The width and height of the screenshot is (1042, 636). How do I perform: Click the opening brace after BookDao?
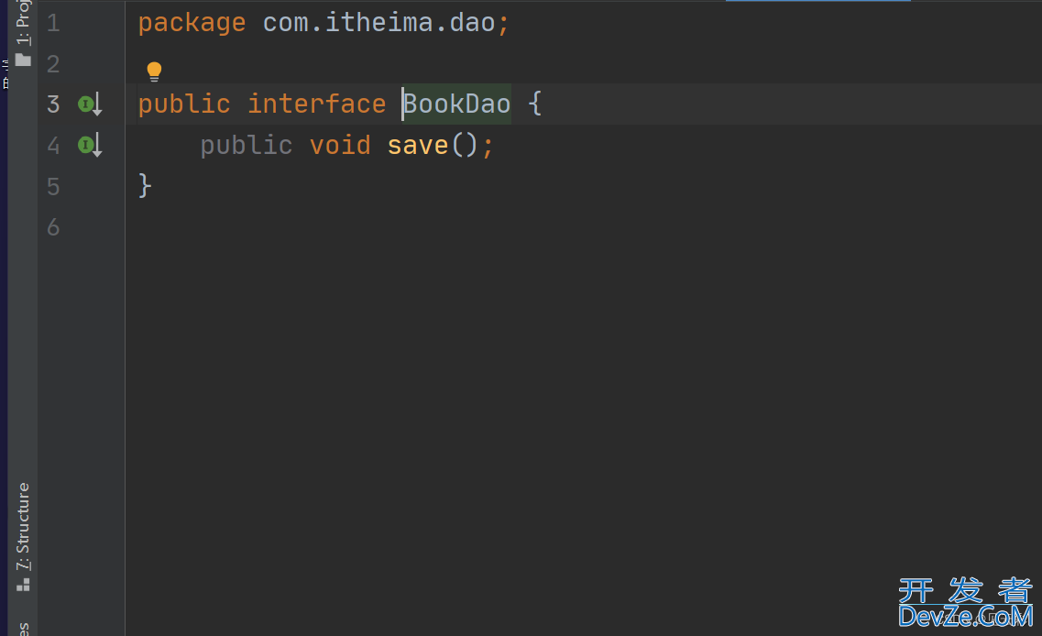[x=535, y=104]
